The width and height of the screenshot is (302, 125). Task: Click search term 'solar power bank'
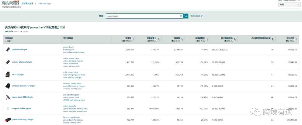click(71, 72)
